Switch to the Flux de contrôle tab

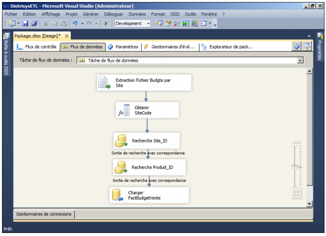pos(37,47)
